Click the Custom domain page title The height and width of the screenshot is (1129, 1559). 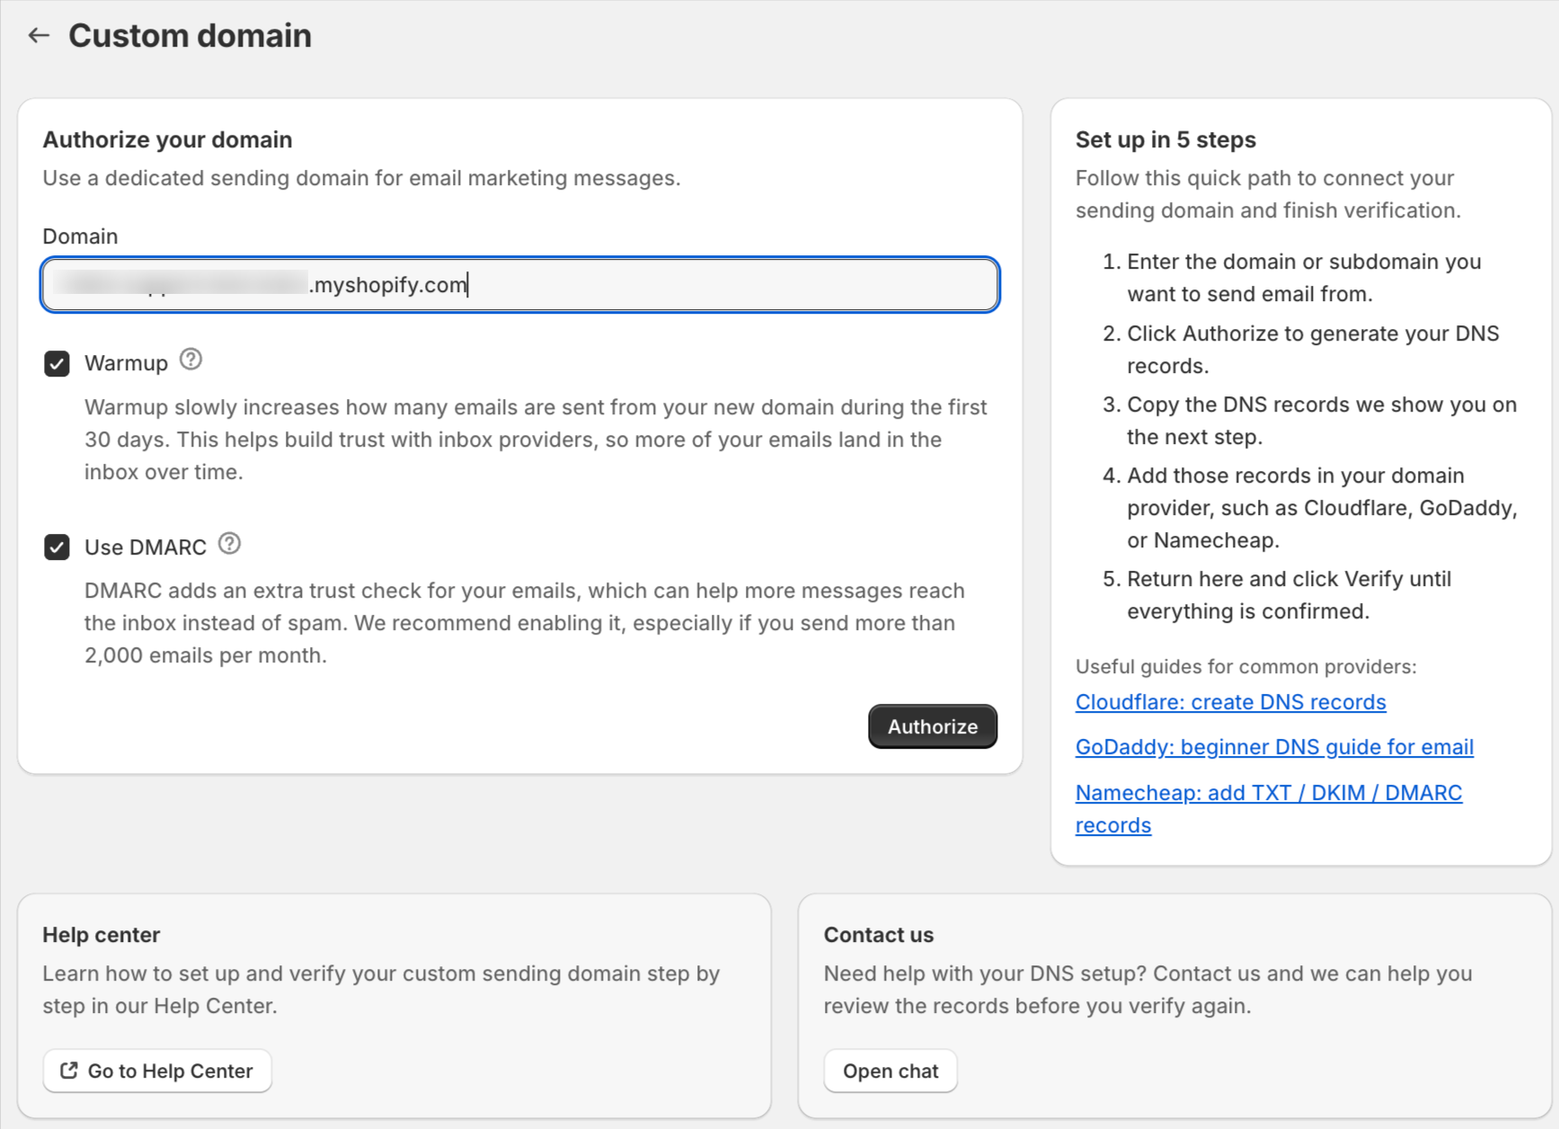(x=190, y=36)
